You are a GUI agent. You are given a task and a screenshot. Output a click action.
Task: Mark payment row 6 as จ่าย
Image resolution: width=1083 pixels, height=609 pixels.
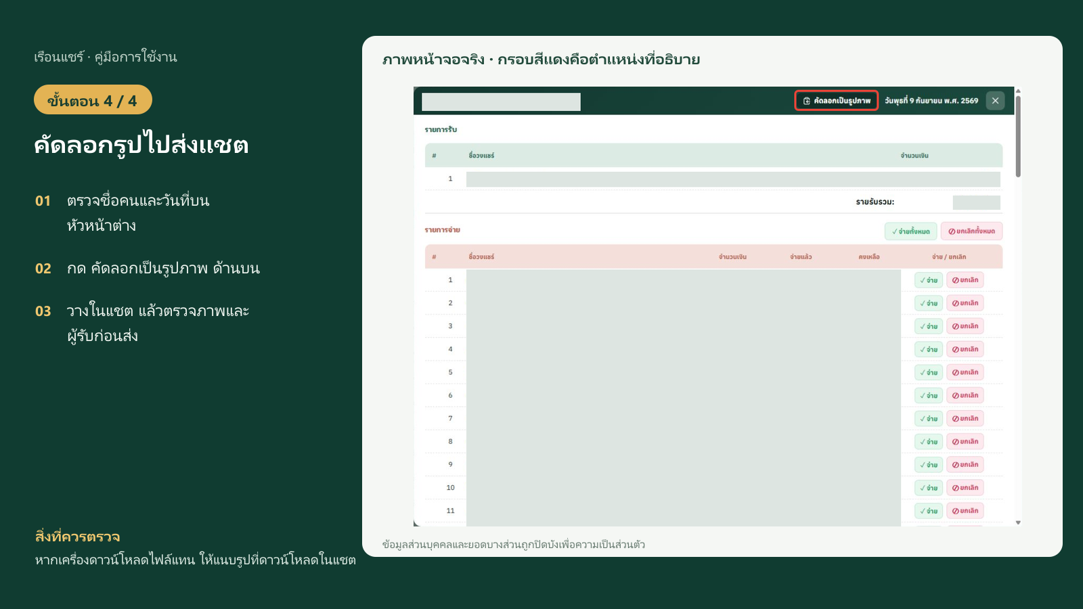tap(929, 395)
